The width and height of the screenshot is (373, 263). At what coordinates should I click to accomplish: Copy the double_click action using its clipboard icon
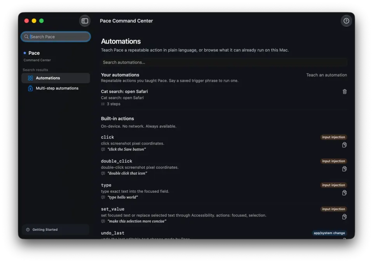[344, 169]
